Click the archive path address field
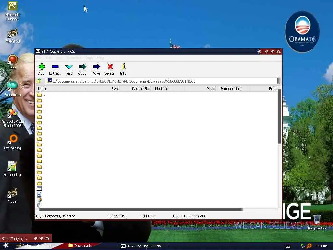This screenshot has height=250, width=333. click(x=163, y=81)
